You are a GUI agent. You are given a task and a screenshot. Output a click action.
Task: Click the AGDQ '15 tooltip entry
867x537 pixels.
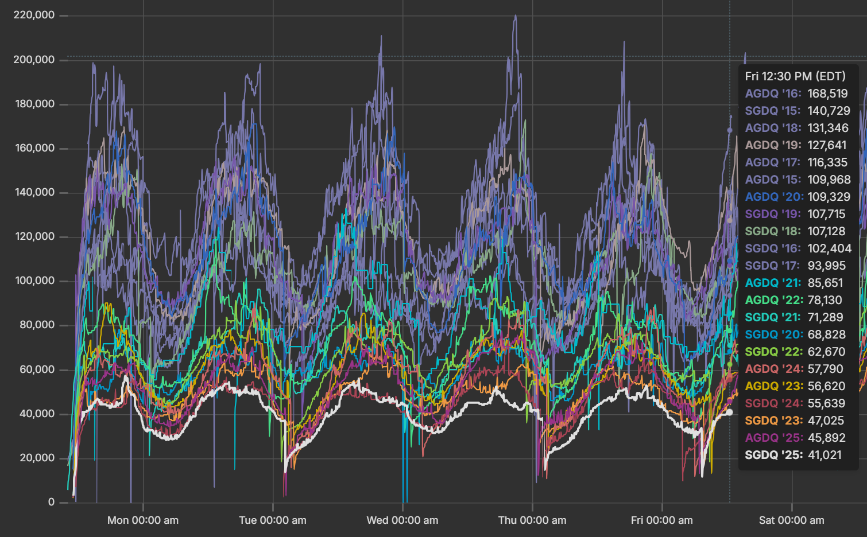tap(798, 180)
